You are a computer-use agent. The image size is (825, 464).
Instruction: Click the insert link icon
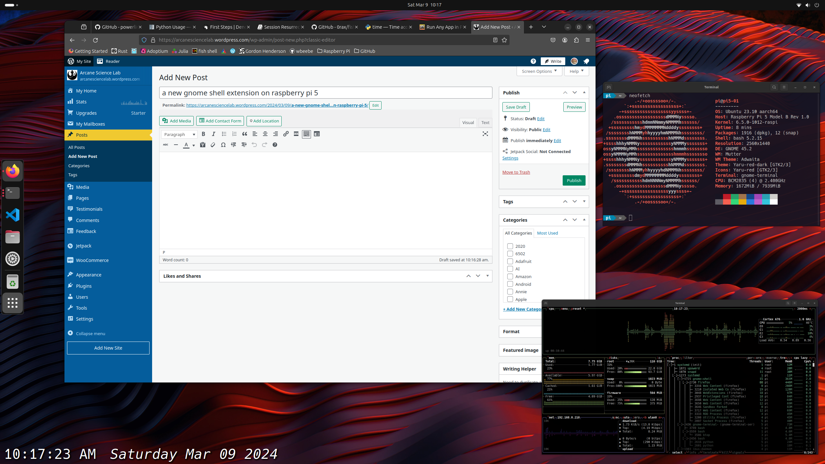[x=286, y=134]
